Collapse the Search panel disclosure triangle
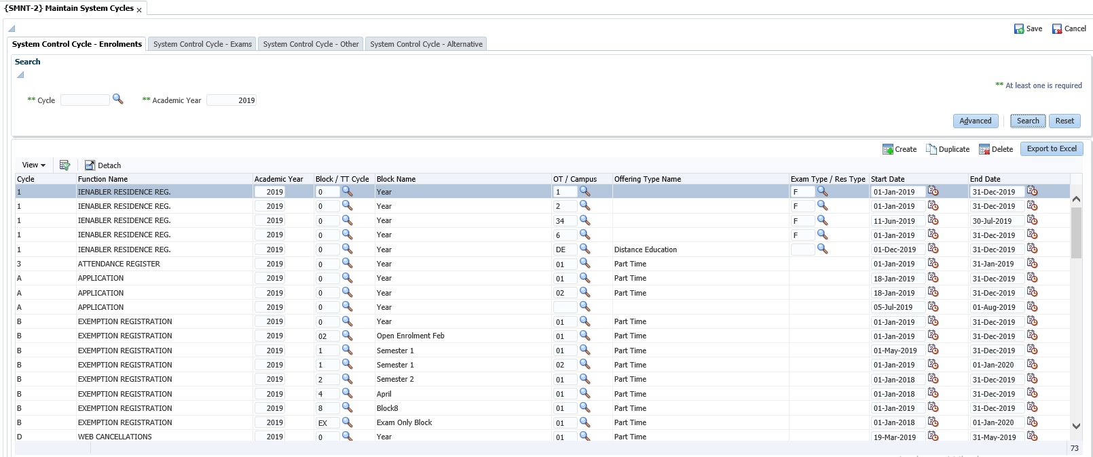Image resolution: width=1093 pixels, height=457 pixels. pyautogui.click(x=20, y=75)
